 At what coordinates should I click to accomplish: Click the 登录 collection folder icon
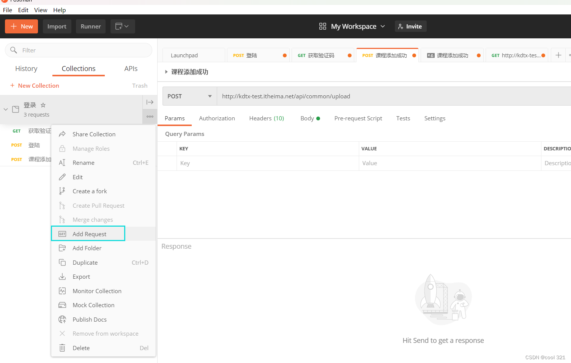(x=16, y=109)
